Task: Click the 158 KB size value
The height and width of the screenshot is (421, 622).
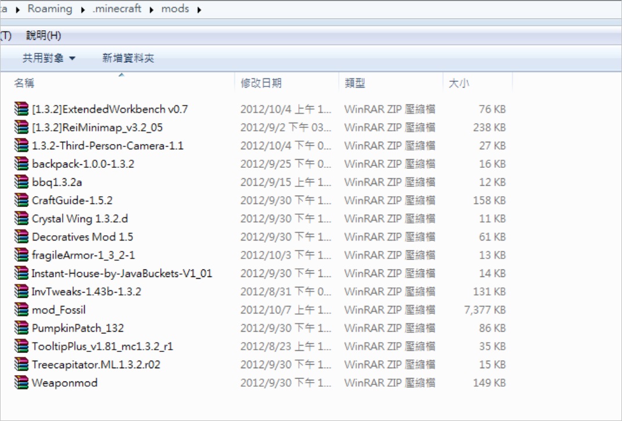Action: pos(489,200)
